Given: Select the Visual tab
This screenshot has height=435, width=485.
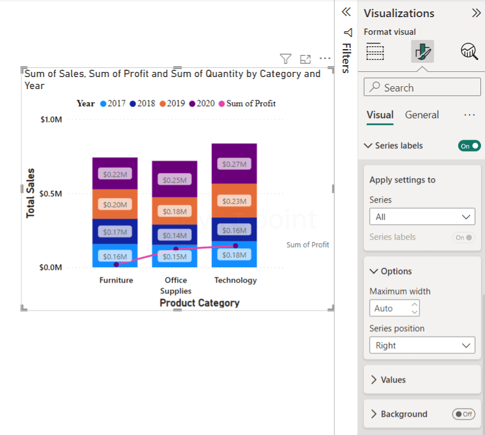Looking at the screenshot, I should click(380, 115).
